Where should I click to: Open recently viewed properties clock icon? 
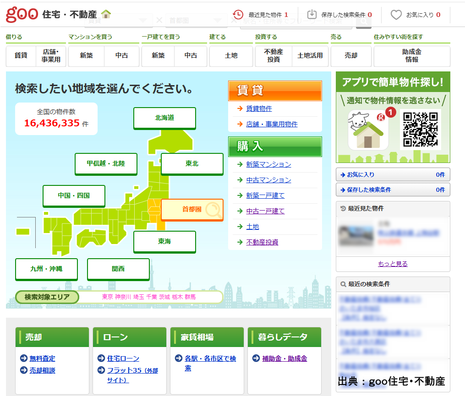pyautogui.click(x=238, y=15)
